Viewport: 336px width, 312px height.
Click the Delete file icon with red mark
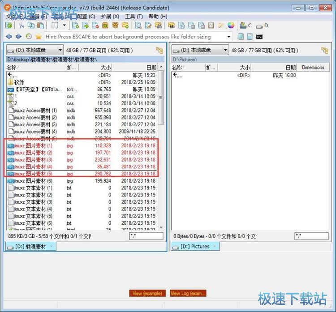95,26
